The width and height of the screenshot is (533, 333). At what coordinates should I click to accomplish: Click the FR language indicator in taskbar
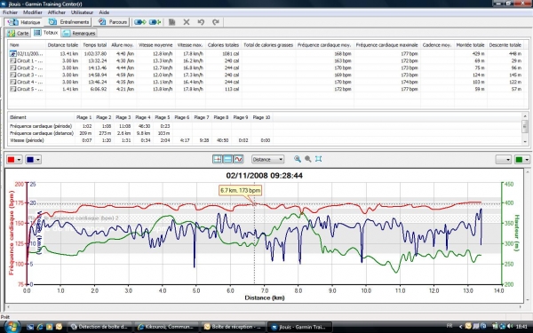point(449,326)
